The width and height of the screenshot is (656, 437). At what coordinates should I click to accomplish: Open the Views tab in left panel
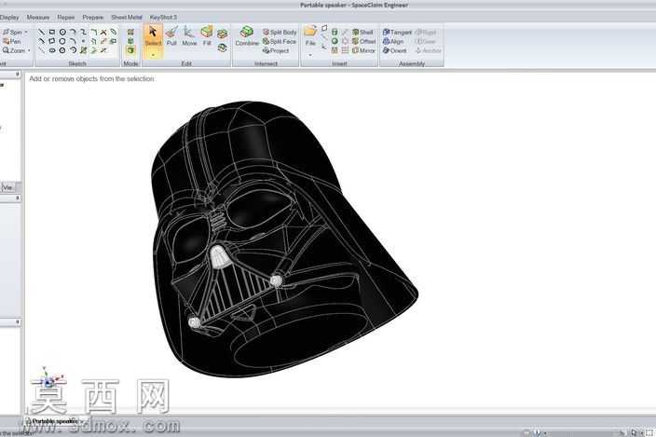[7, 188]
